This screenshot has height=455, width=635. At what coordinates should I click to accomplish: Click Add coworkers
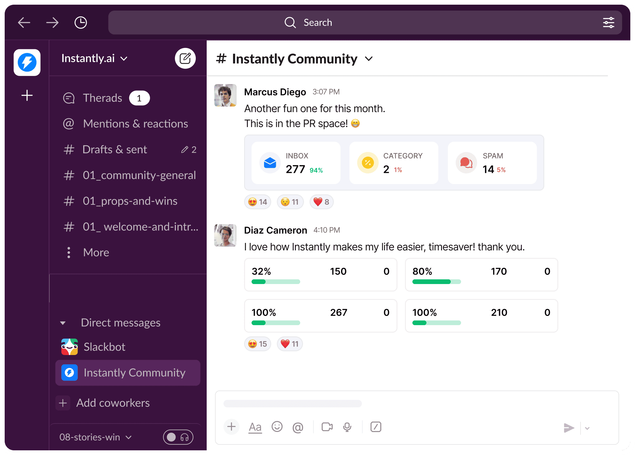pyautogui.click(x=113, y=403)
